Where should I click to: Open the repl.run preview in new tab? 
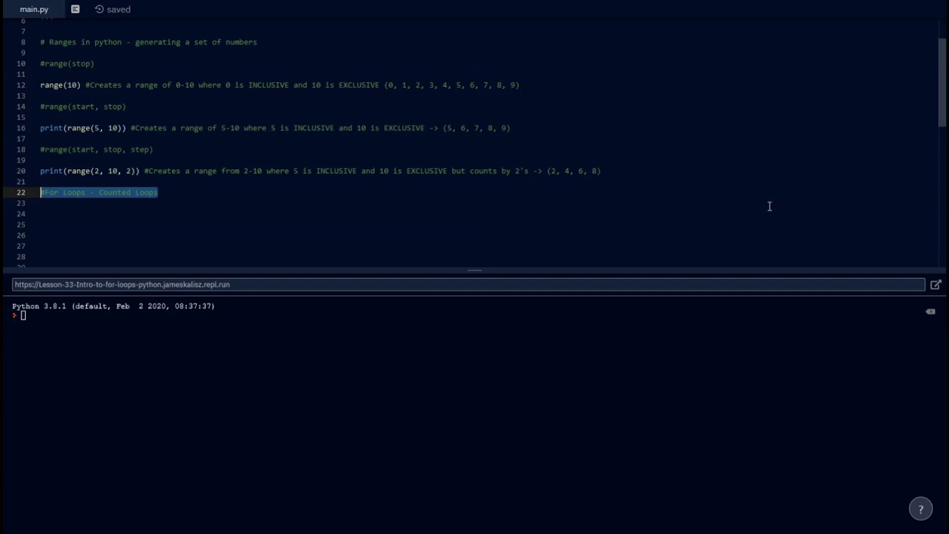click(x=936, y=285)
